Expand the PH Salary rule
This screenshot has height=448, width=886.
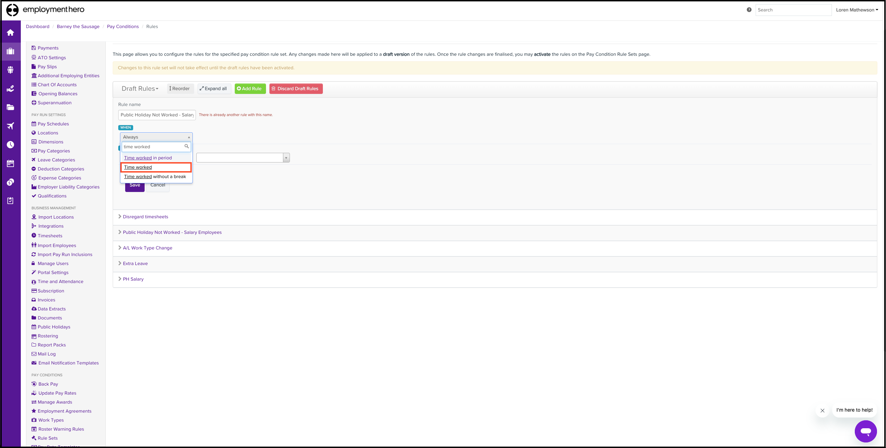click(133, 279)
